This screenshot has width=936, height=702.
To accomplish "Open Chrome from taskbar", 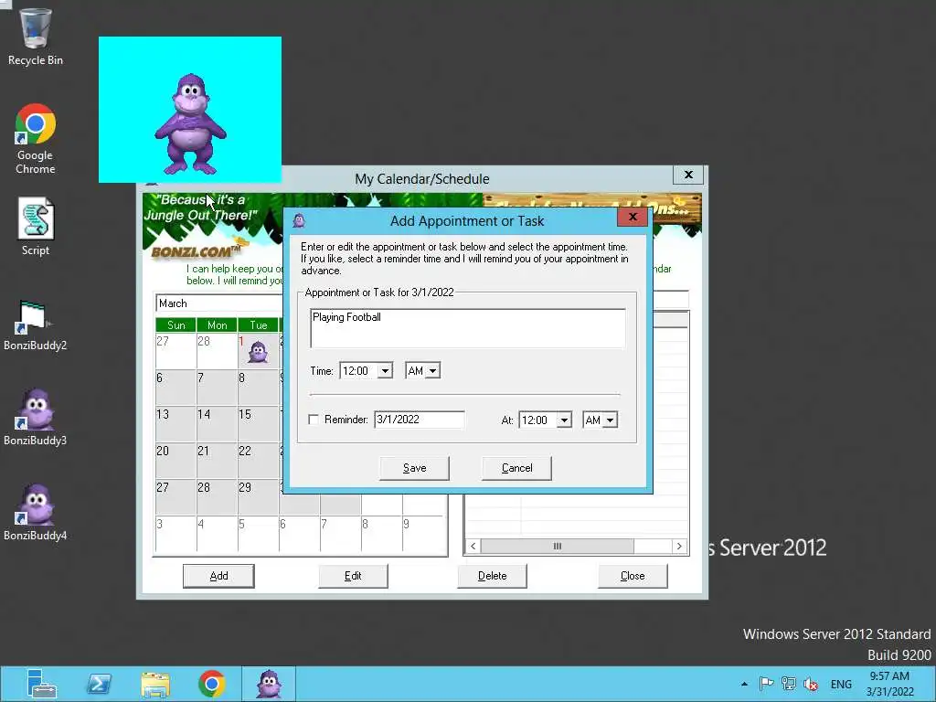I will click(x=211, y=684).
